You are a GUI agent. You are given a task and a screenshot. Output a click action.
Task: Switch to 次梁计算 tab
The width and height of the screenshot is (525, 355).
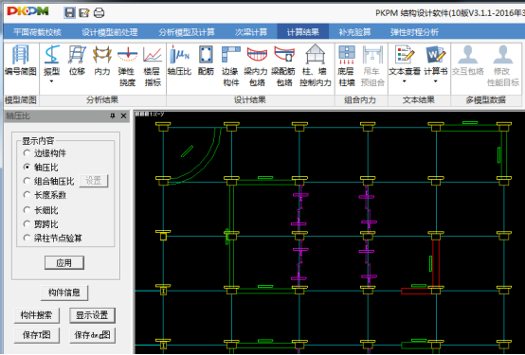251,32
